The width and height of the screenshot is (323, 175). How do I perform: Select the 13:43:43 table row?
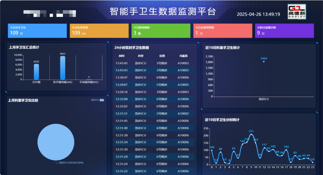pyautogui.click(x=154, y=70)
